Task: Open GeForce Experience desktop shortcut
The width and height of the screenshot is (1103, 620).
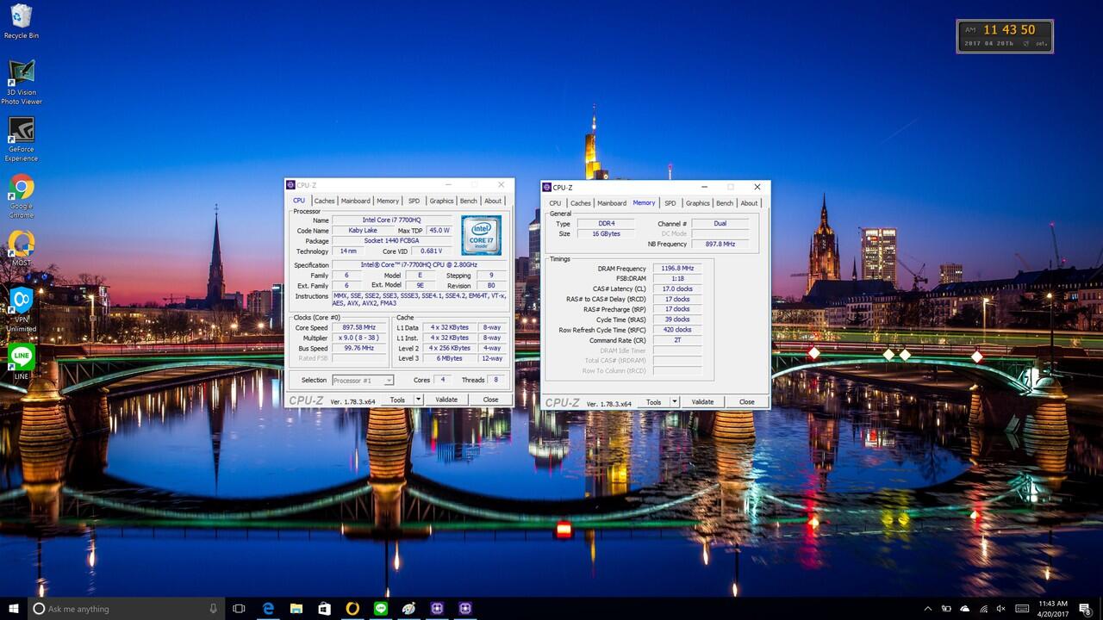Action: [22, 139]
